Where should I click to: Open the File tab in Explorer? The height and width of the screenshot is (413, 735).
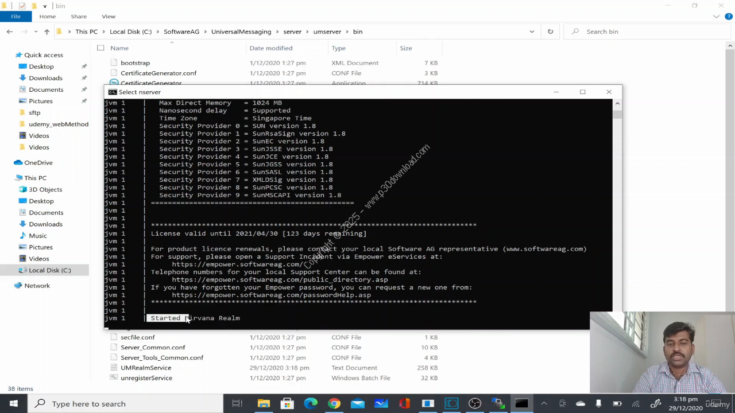pyautogui.click(x=16, y=16)
